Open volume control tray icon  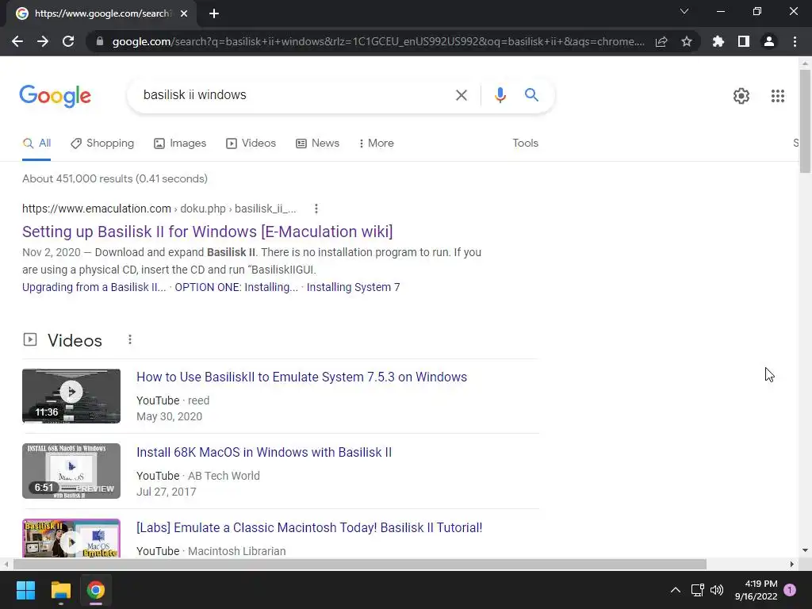tap(717, 590)
